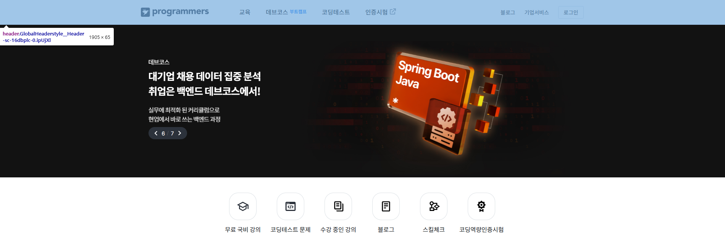
Task: Click the banner subtitle 실무에 최적화 된 커리큘럼으로
Action: (x=184, y=110)
